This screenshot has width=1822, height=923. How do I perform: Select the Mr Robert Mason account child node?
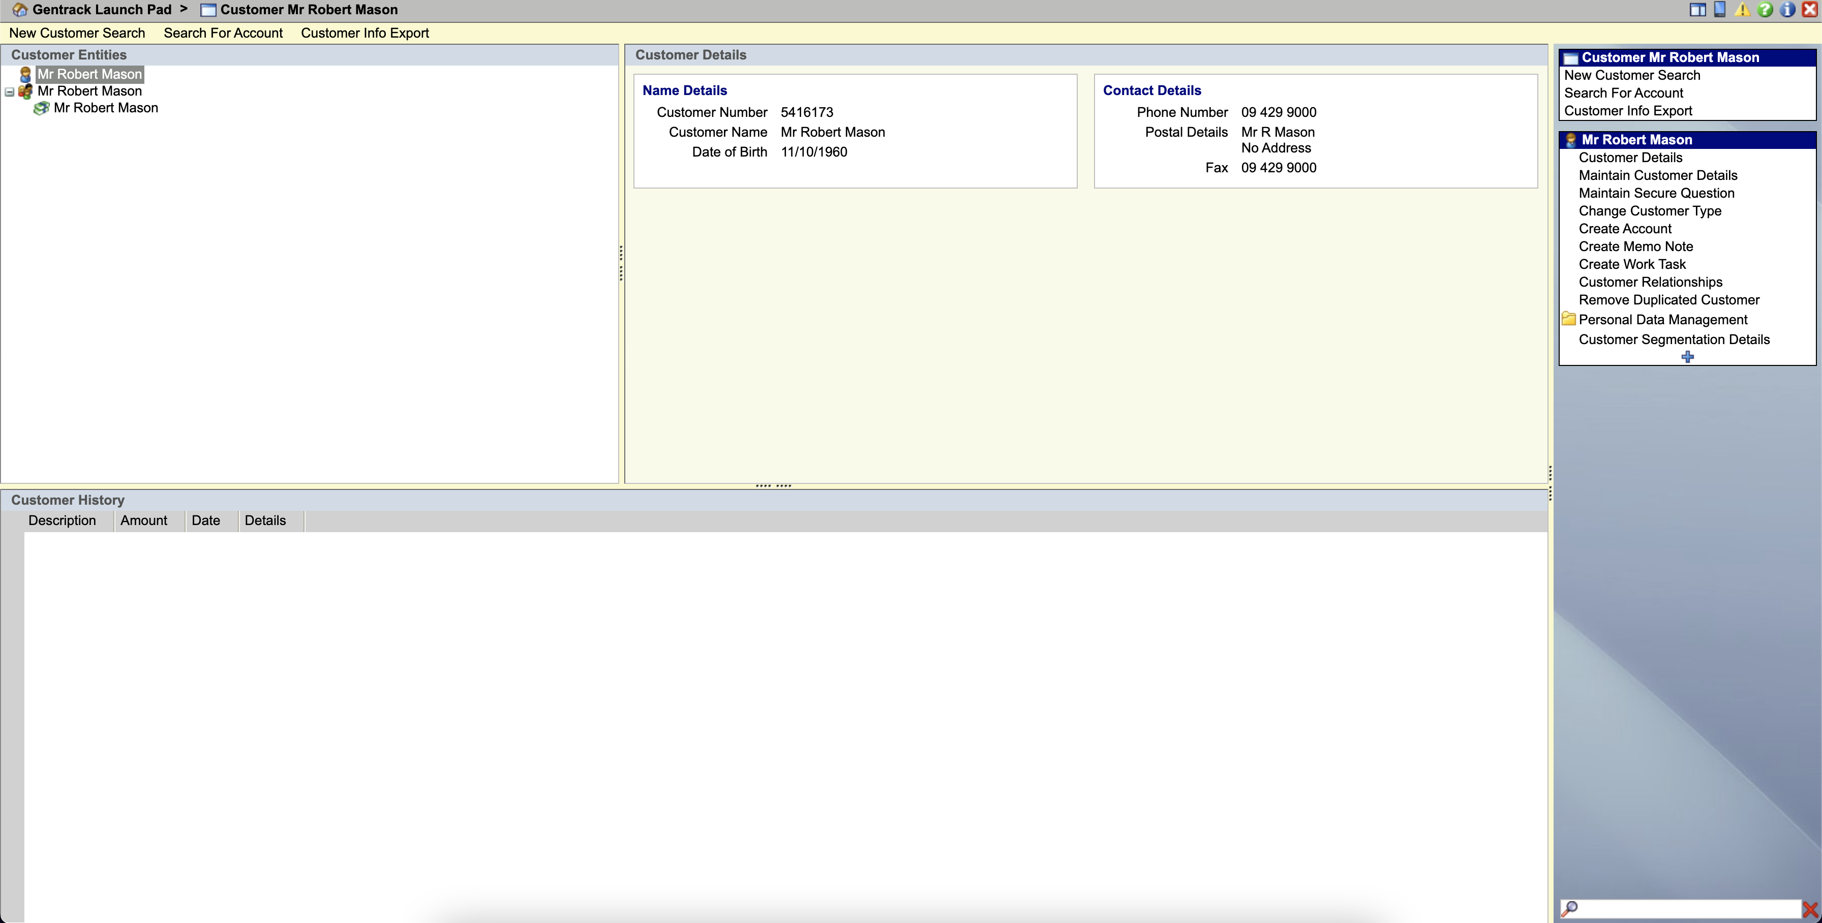click(106, 108)
